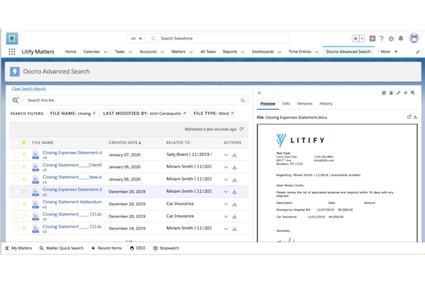Open the Global Actions plus icon
The width and height of the screenshot is (425, 283).
click(372, 38)
